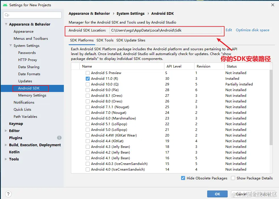Collapse the System Settings tree node
279x199 pixels.
tap(11, 45)
